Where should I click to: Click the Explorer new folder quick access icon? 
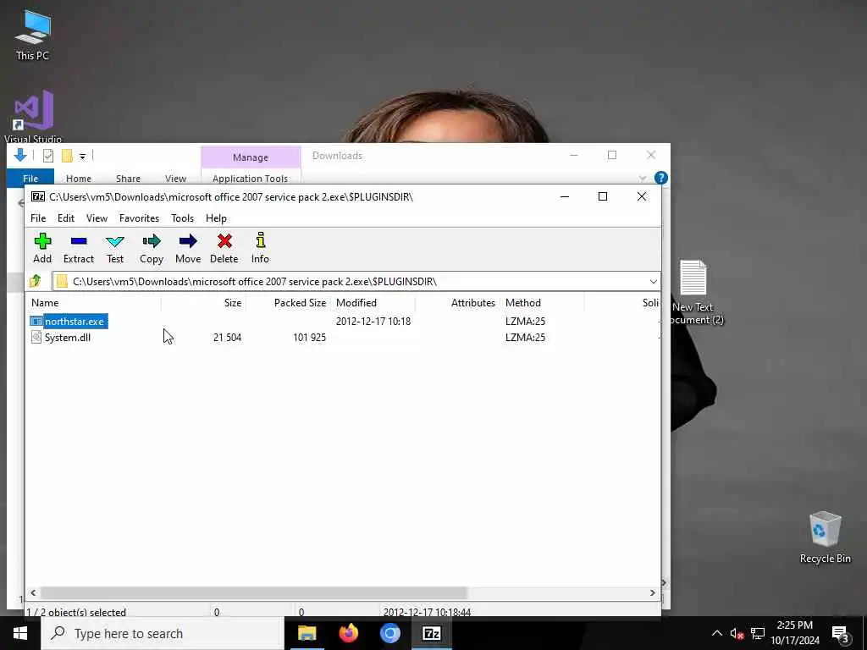pyautogui.click(x=67, y=156)
